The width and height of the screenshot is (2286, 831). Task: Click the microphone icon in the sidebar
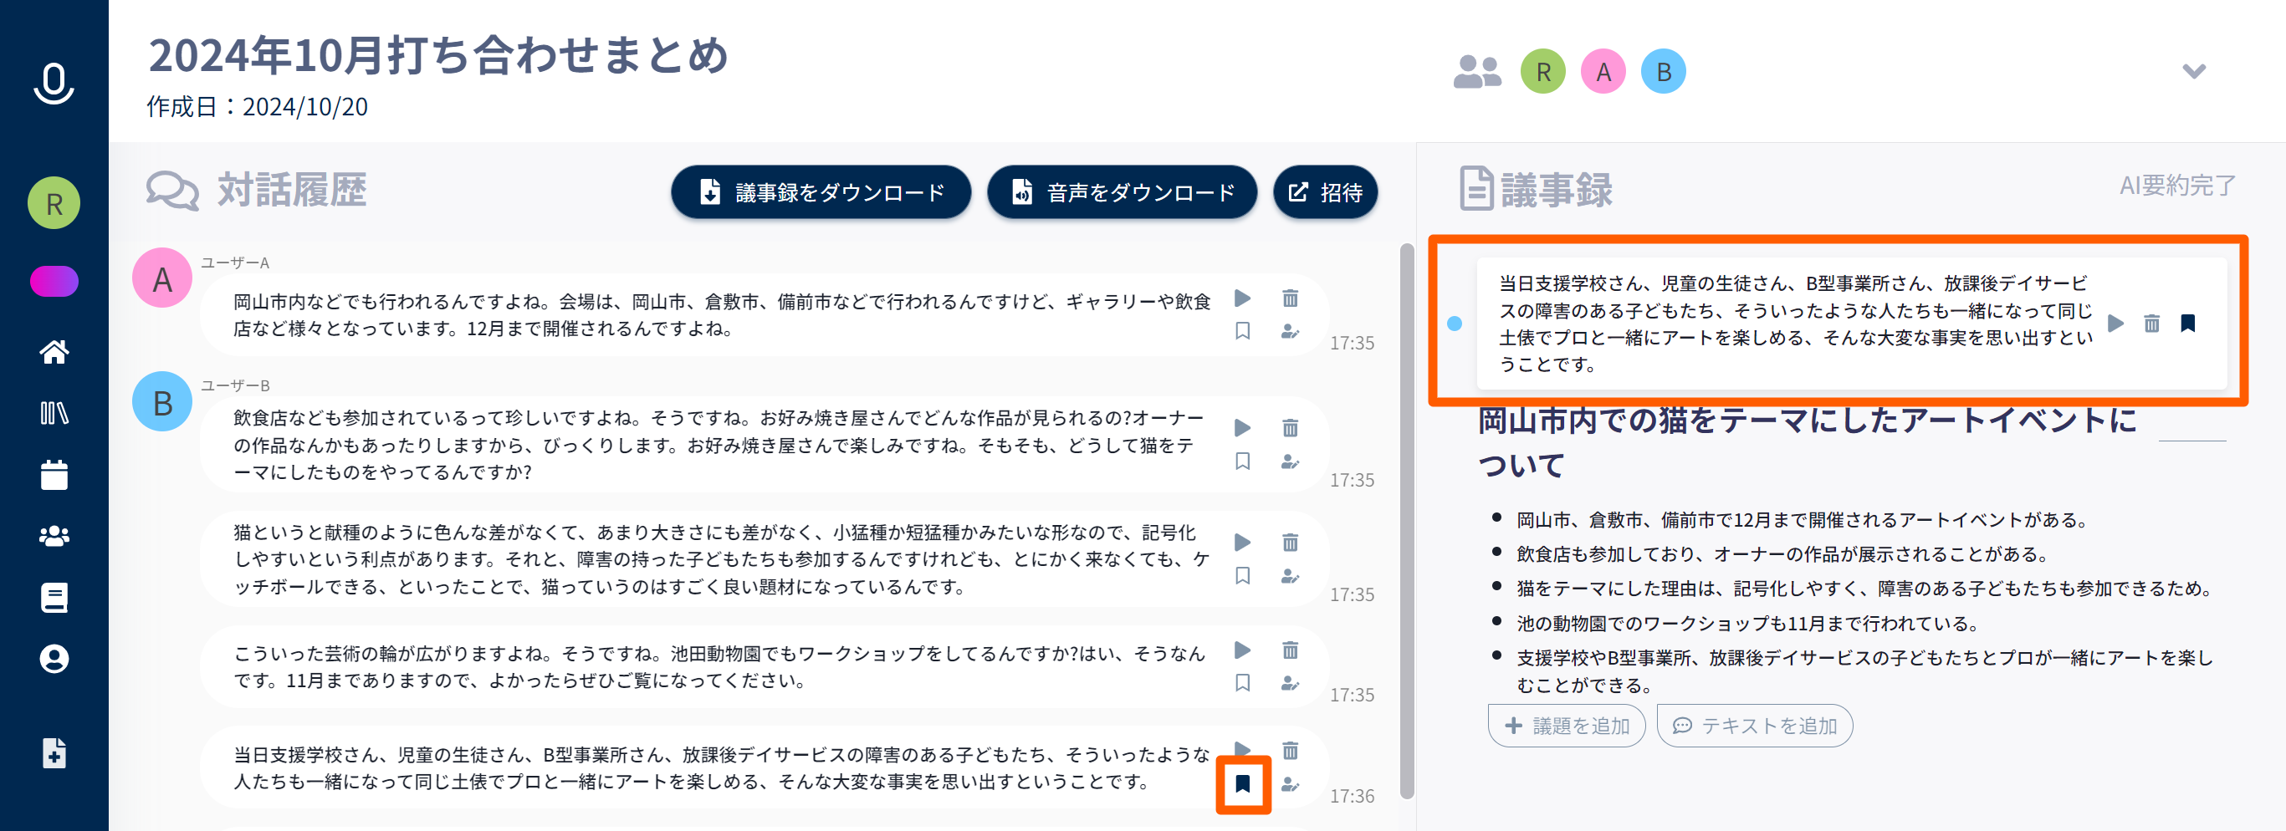click(x=54, y=84)
